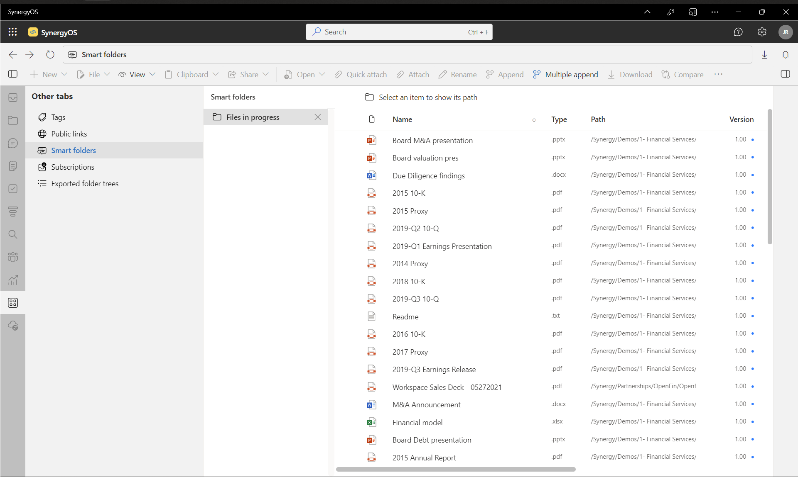Click the notifications bell icon
The height and width of the screenshot is (477, 798).
click(785, 55)
